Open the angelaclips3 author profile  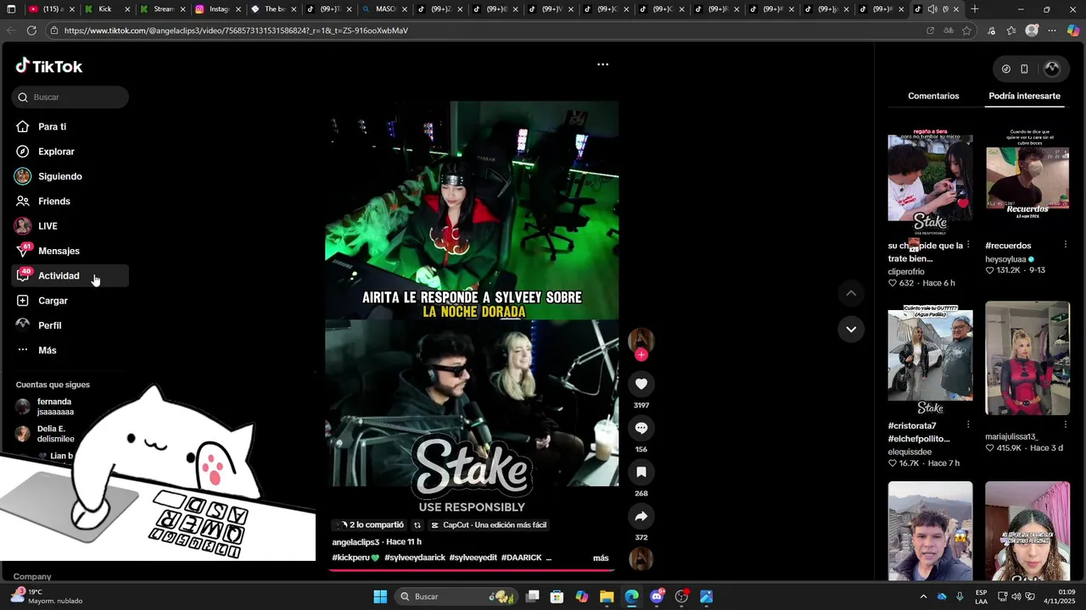point(355,542)
